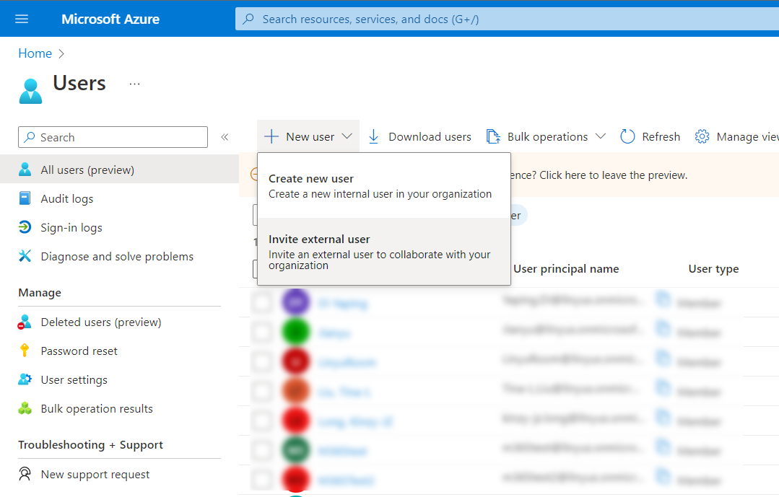Viewport: 779px width, 497px height.
Task: Click the Refresh button label
Action: click(x=661, y=136)
